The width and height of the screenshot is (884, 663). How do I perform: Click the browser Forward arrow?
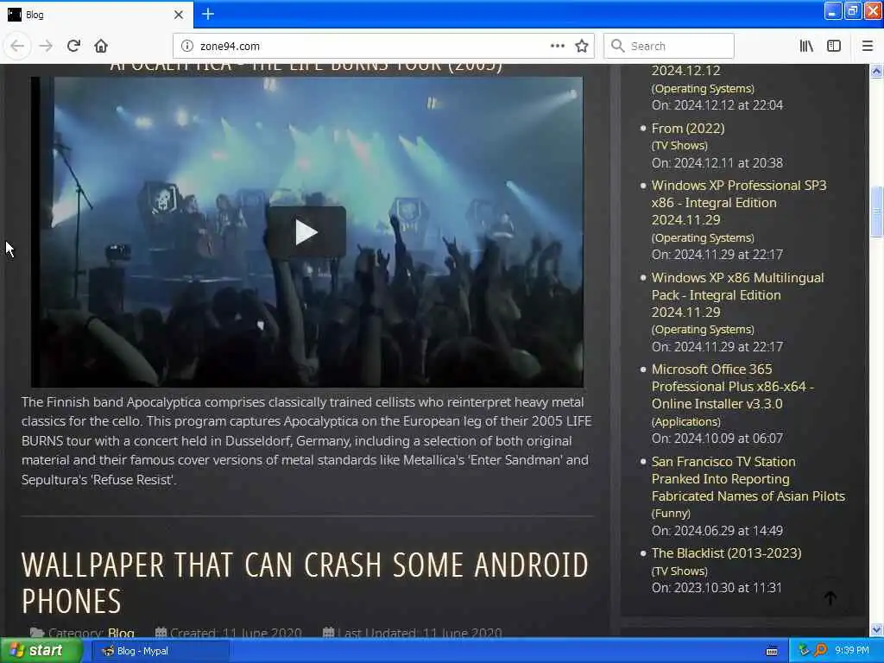coord(46,46)
